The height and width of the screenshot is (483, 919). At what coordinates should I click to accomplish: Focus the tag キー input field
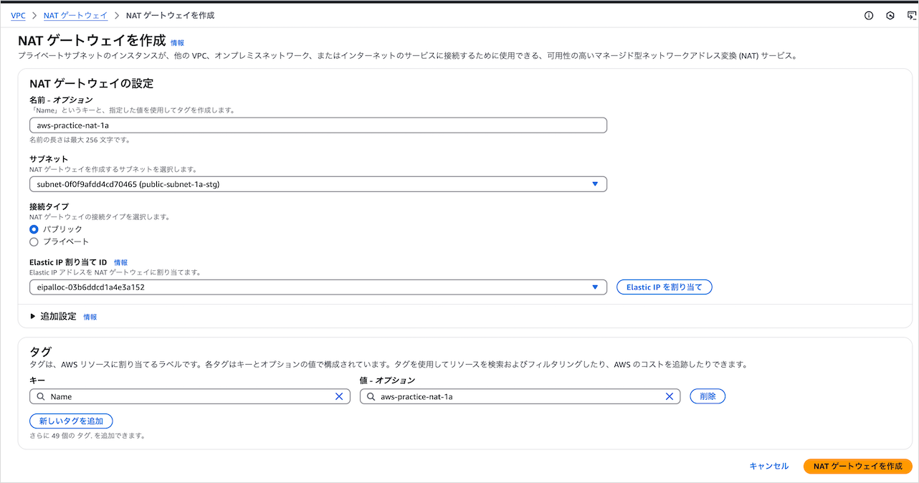pos(190,396)
